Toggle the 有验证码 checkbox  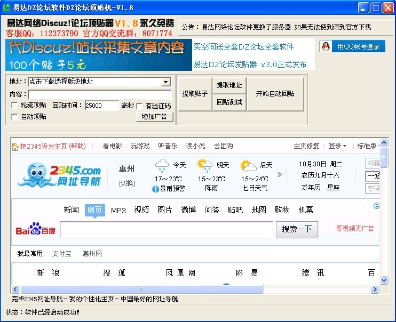pyautogui.click(x=140, y=106)
